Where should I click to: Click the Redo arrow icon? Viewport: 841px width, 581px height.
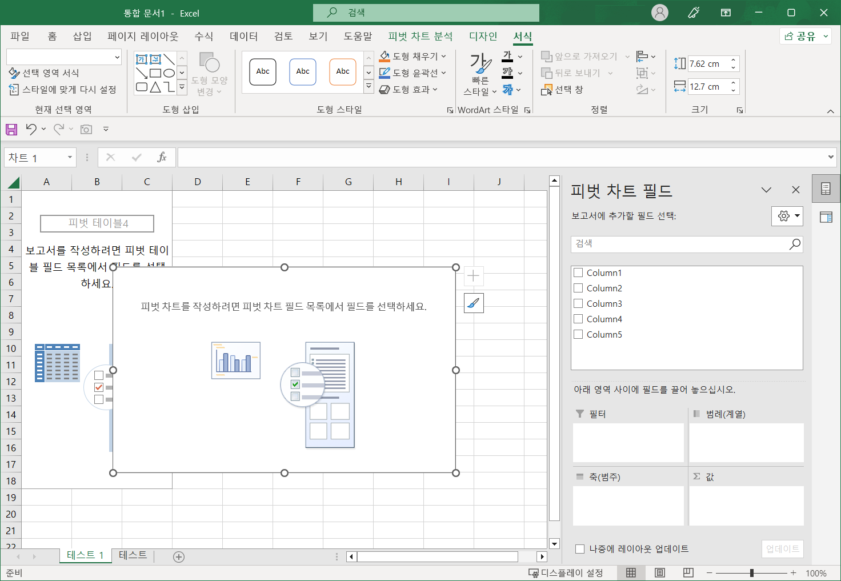coord(59,130)
